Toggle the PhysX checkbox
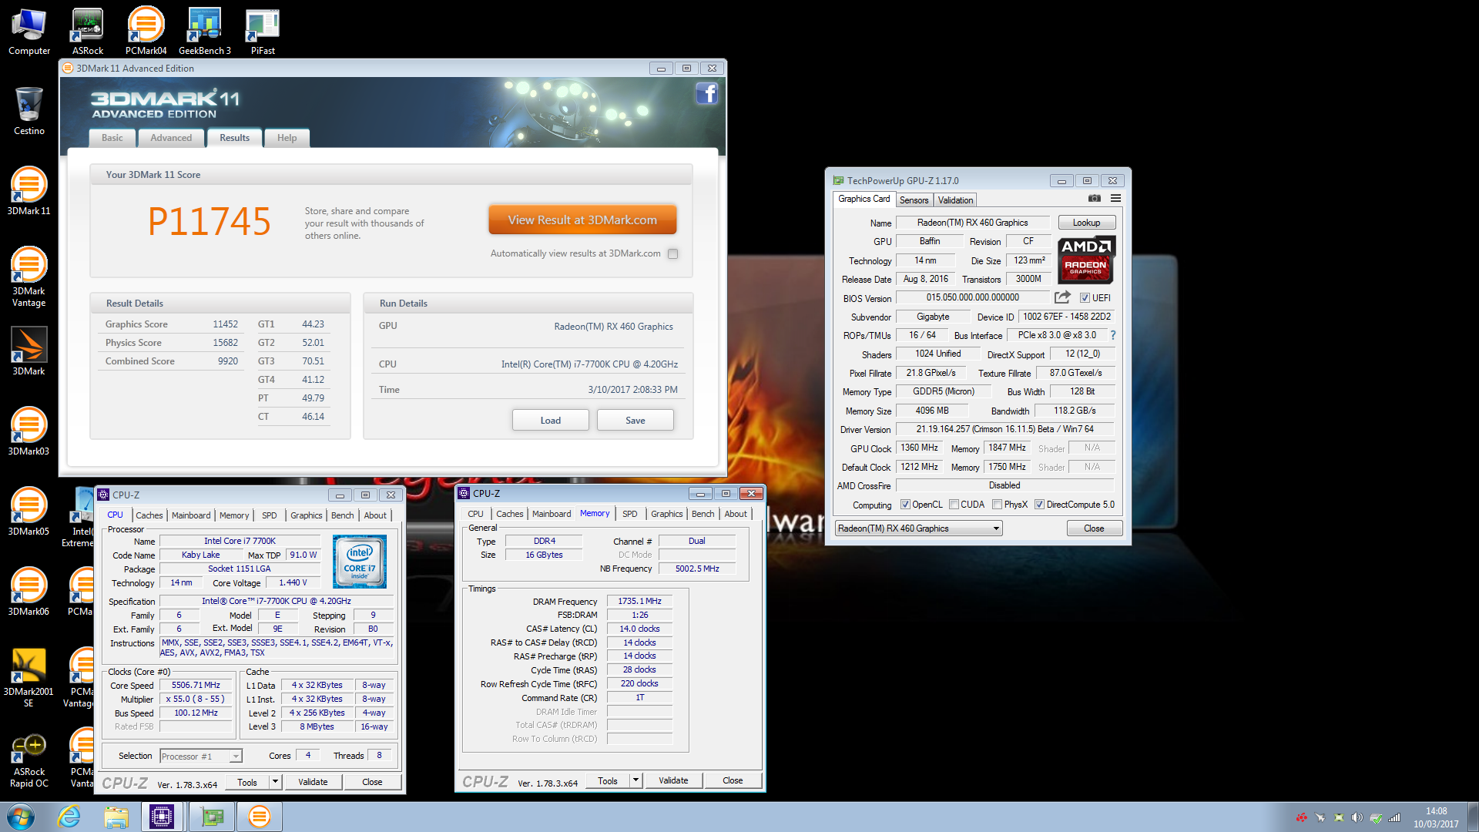Viewport: 1479px width, 832px height. pos(997,505)
